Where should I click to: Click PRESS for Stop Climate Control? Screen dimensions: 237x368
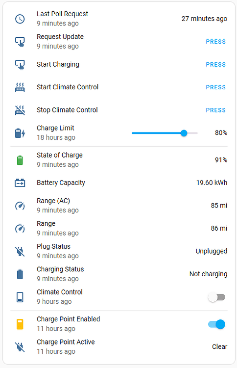215,110
